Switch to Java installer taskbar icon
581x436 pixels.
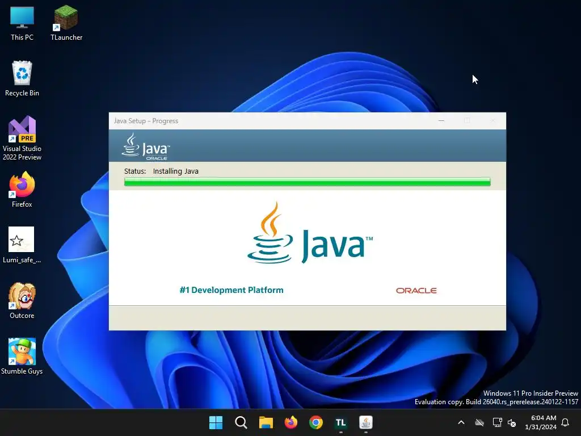[x=366, y=422]
